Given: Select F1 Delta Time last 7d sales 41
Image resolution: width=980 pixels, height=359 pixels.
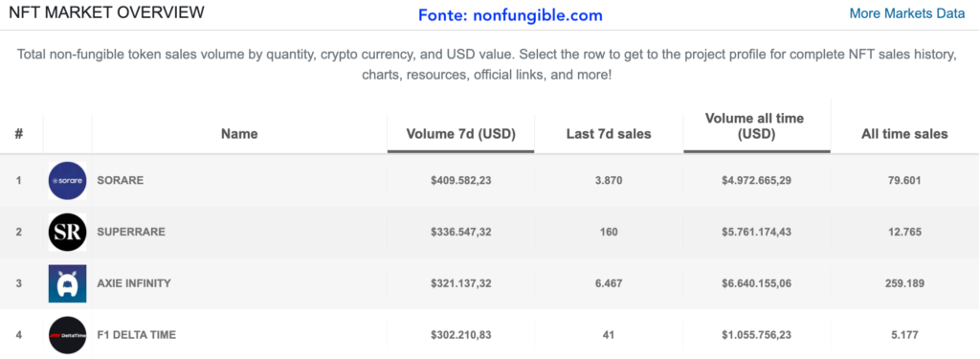Looking at the screenshot, I should tap(609, 335).
